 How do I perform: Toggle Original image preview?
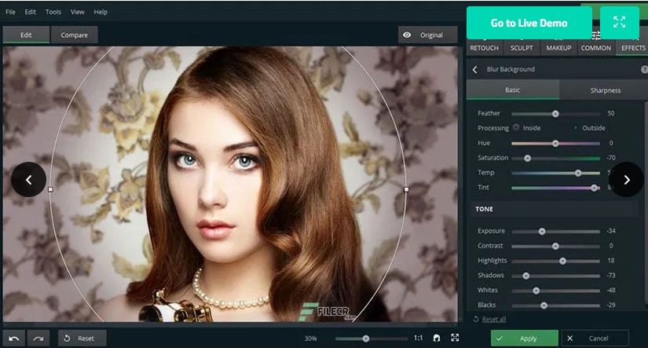pyautogui.click(x=428, y=35)
